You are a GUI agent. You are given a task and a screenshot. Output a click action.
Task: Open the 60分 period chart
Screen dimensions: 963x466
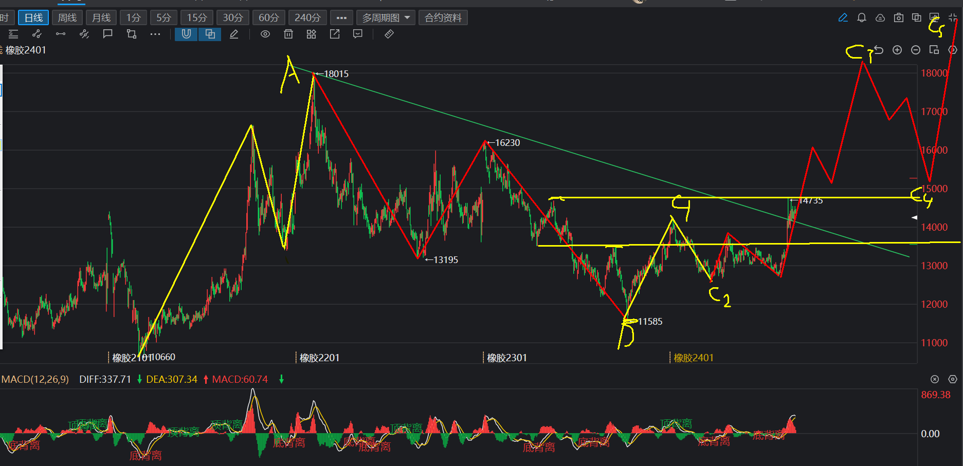click(x=269, y=18)
